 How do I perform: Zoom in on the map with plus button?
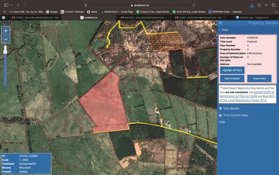pyautogui.click(x=5, y=31)
